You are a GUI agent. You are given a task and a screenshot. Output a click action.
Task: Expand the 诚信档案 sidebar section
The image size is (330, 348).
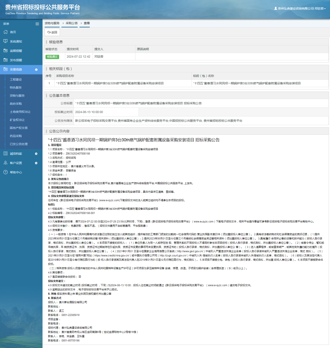pos(36,154)
